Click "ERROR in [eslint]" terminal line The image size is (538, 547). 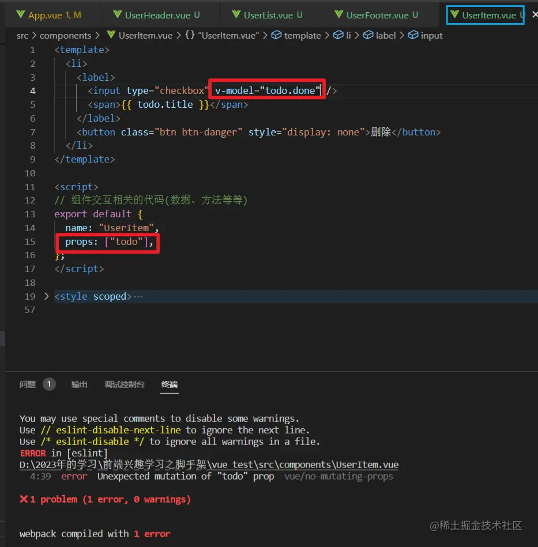click(63, 453)
